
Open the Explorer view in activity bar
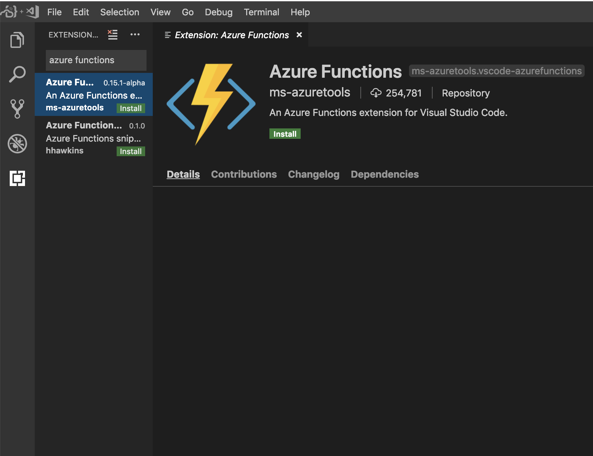click(x=17, y=40)
